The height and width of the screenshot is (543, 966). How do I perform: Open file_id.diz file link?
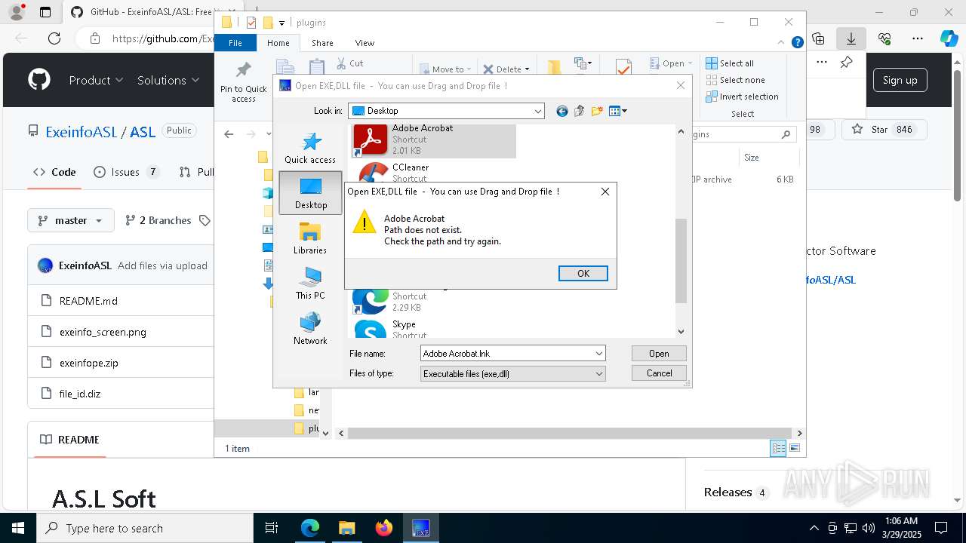point(79,394)
